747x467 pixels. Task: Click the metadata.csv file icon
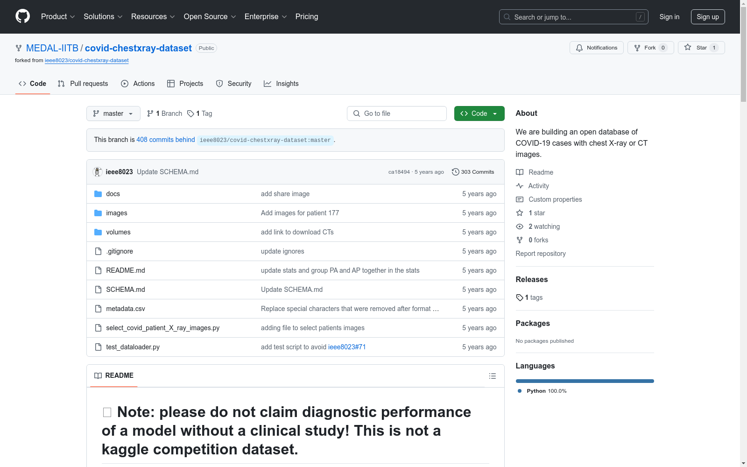click(98, 309)
